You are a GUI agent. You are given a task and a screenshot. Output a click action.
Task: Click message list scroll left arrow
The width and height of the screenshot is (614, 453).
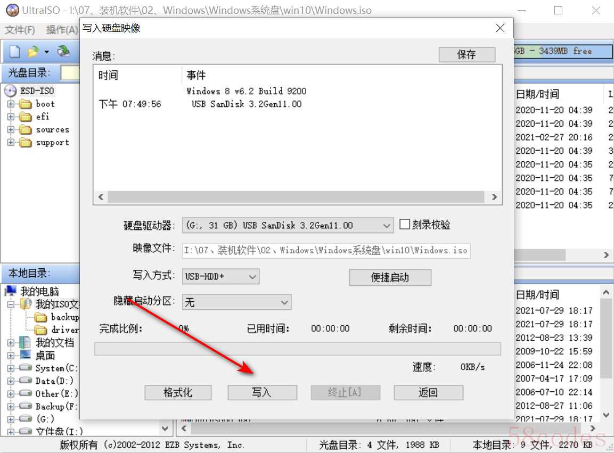[x=101, y=196]
